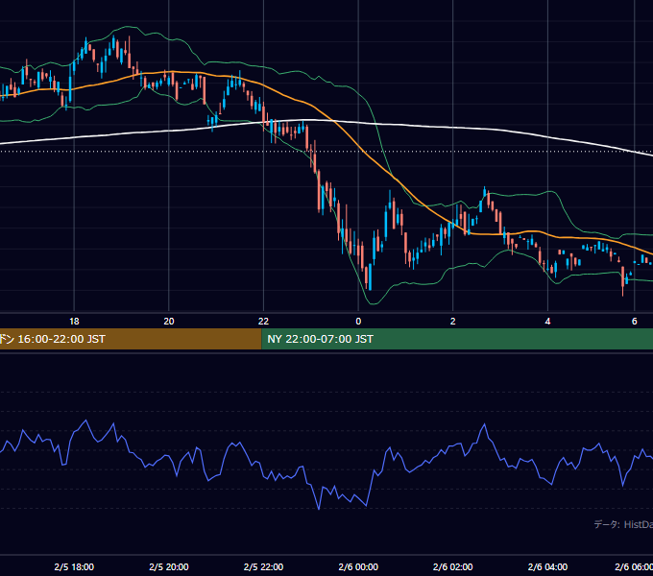Click the time axis label 18
This screenshot has width=653, height=576.
pos(74,322)
